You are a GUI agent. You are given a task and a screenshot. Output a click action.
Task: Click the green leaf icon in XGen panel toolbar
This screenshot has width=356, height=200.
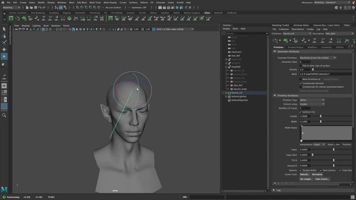coord(285,41)
